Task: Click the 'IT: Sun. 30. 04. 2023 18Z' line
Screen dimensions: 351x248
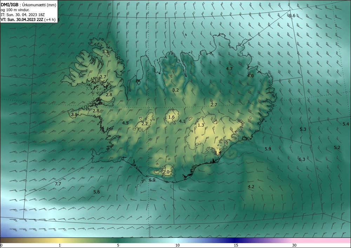Action: (x=23, y=15)
